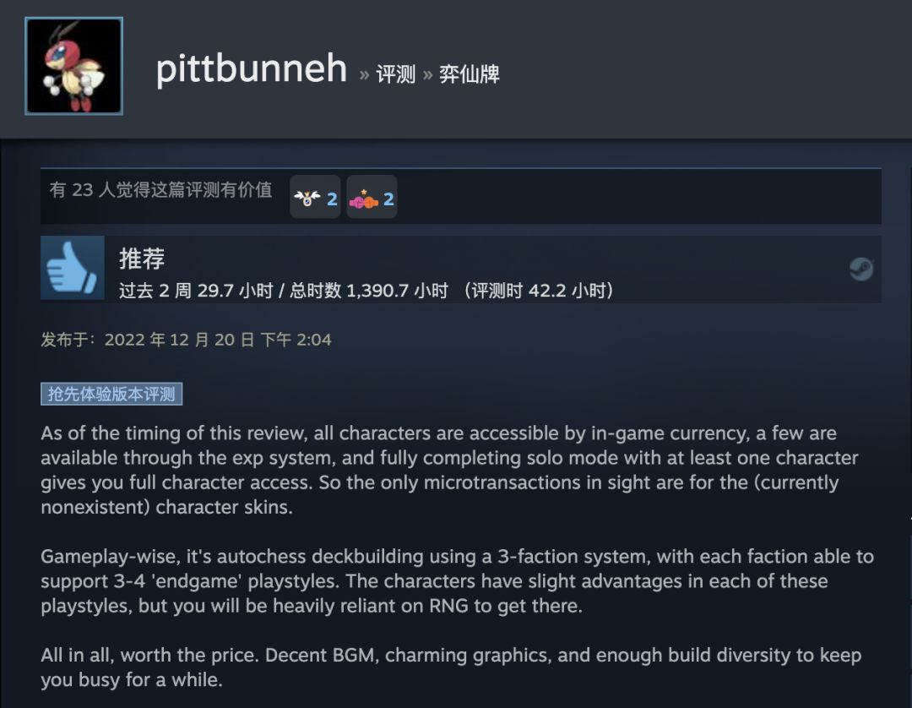Image resolution: width=912 pixels, height=708 pixels.
Task: Click the reviewer's Ledian avatar picture
Action: click(x=74, y=66)
